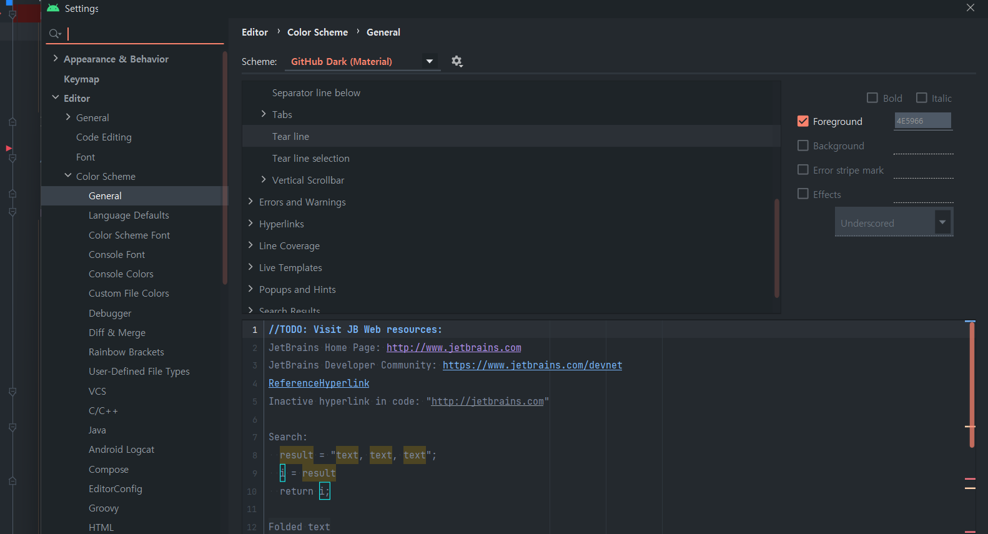The width and height of the screenshot is (988, 534).
Task: Expand the Errors and Warnings group
Action: [250, 201]
